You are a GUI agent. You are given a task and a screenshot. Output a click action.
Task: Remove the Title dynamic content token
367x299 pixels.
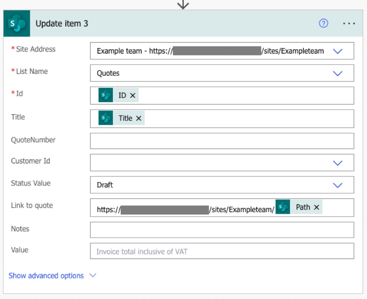pos(139,119)
